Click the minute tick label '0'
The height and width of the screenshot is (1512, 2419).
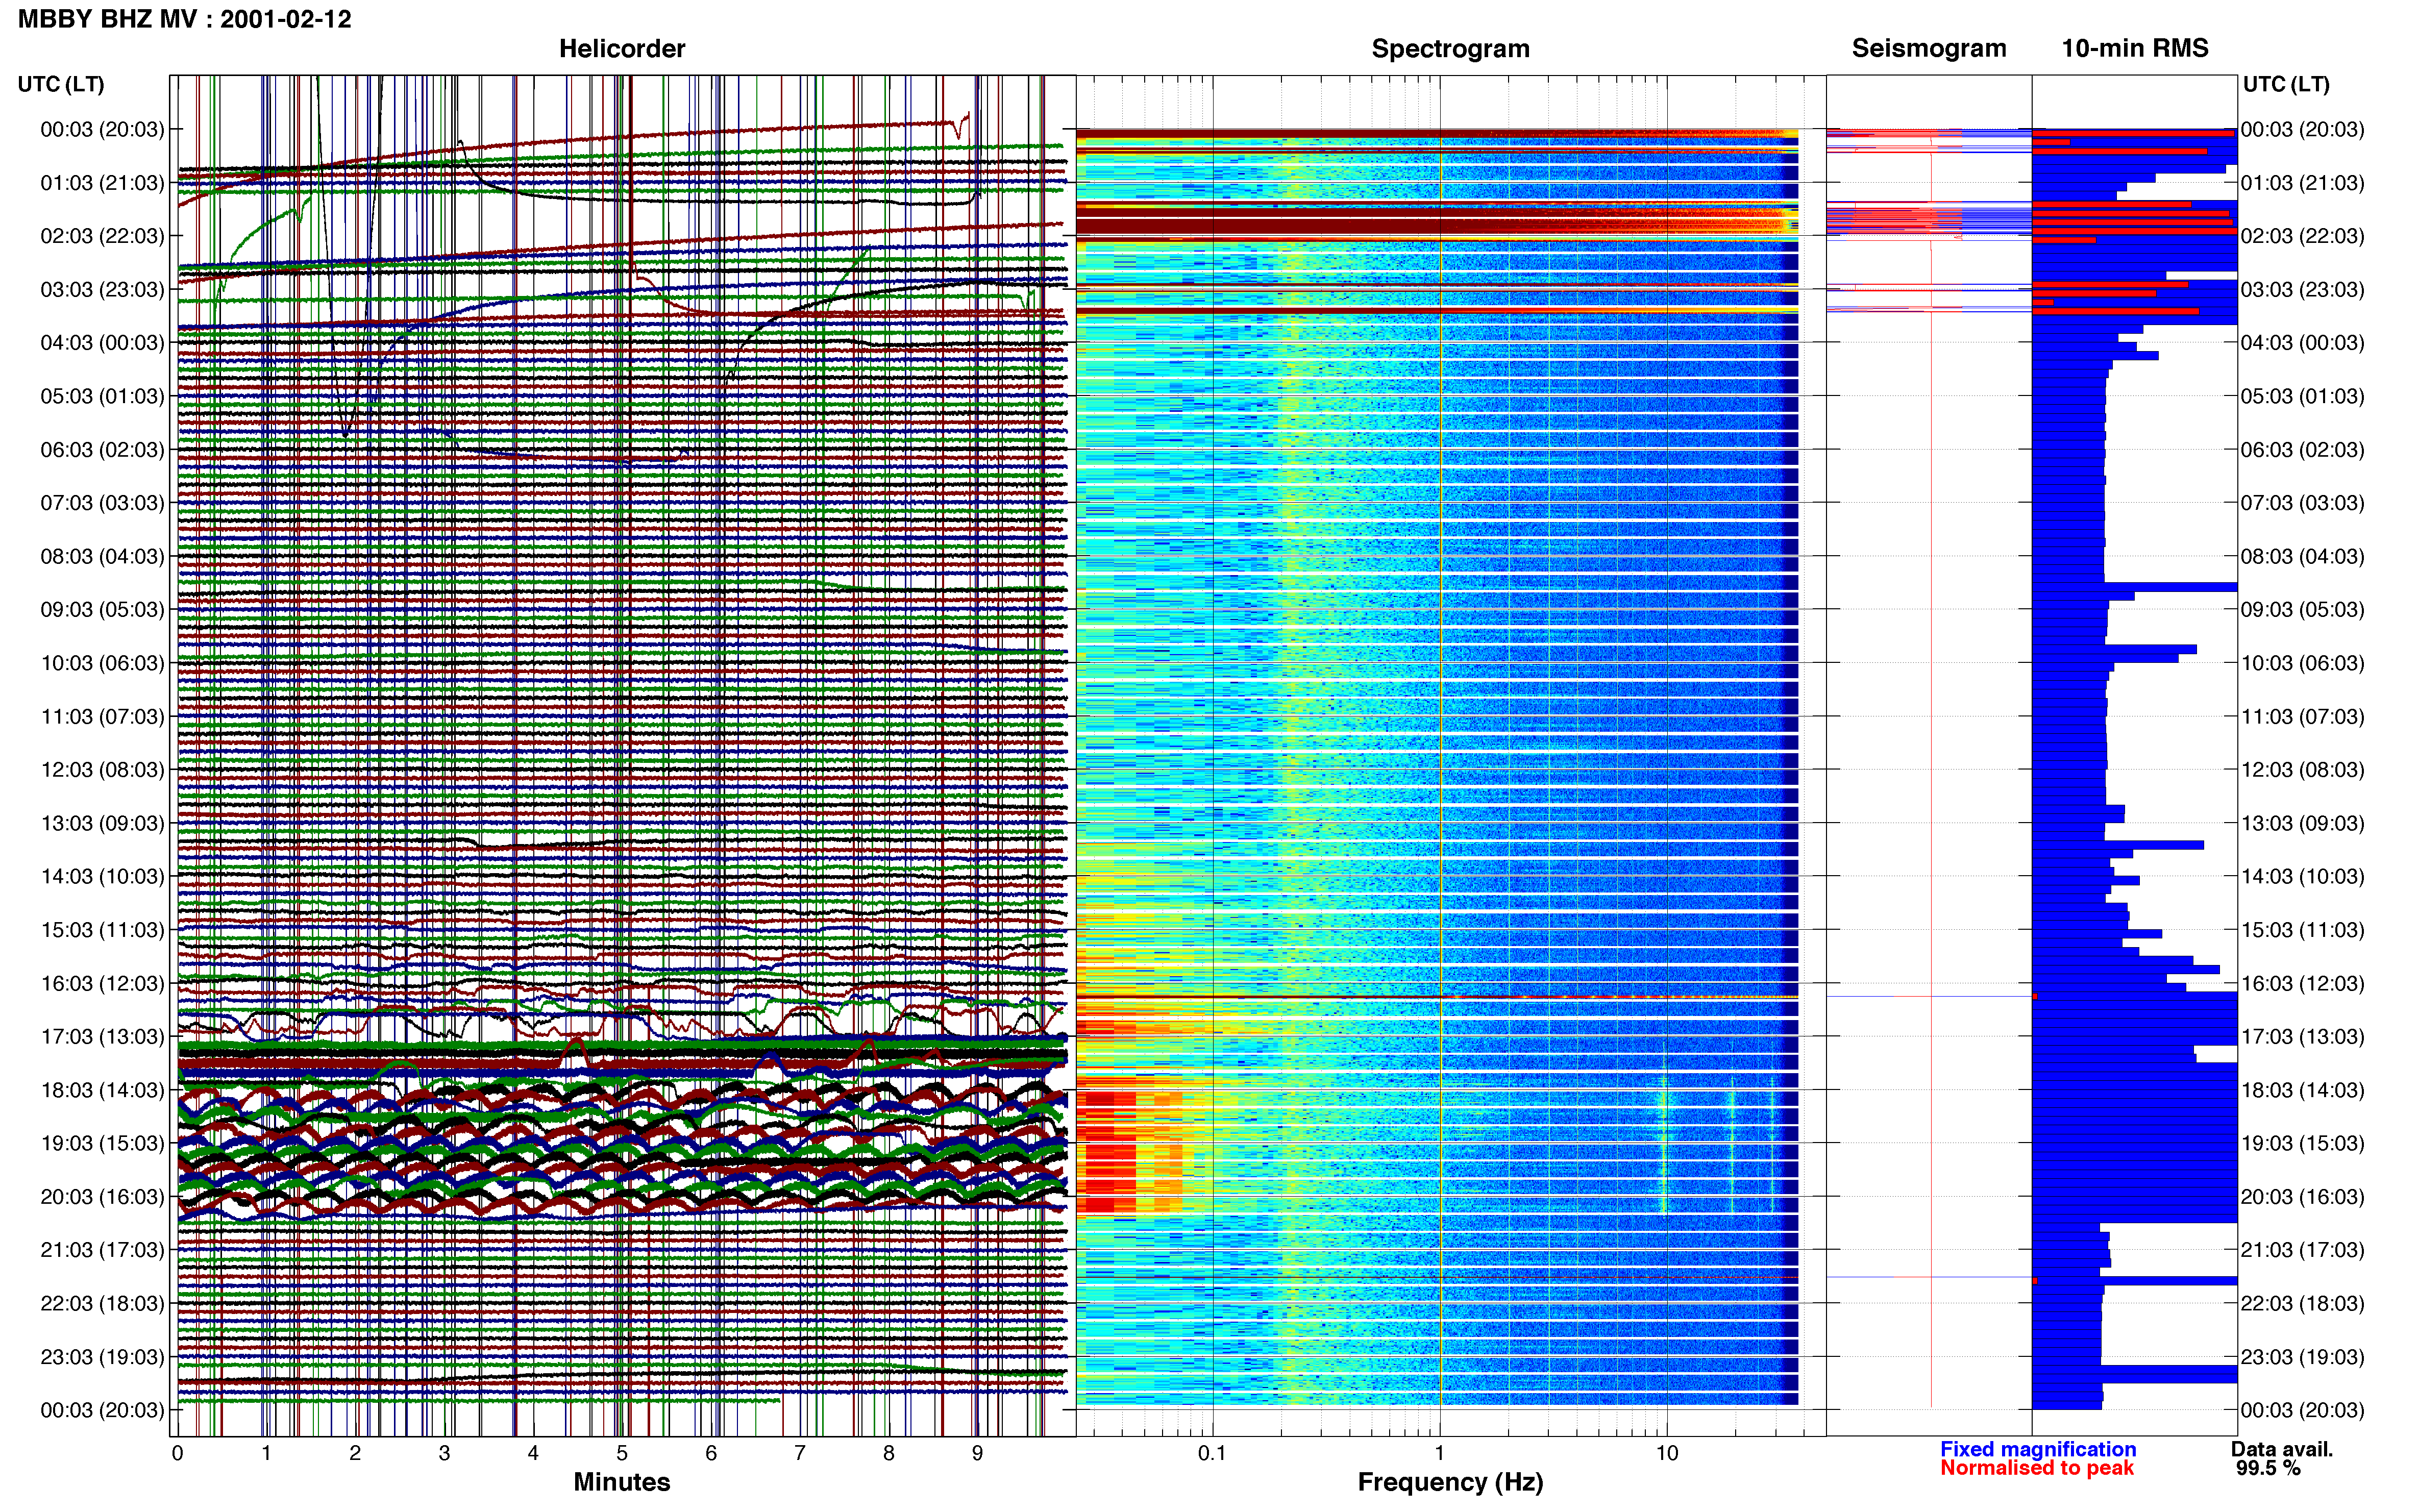178,1453
